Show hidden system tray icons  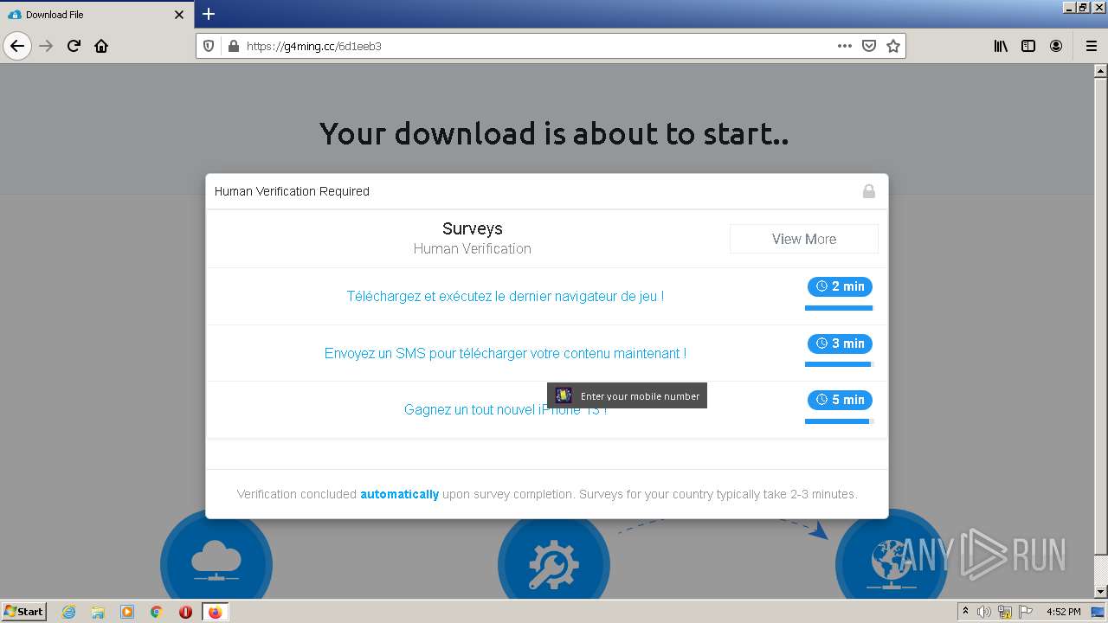coord(965,612)
